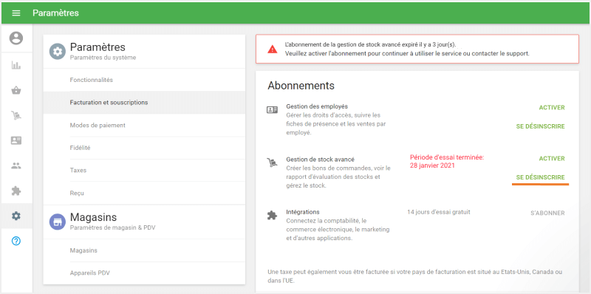Click SE DÉSINSCRIRE for Gestion de stock avancé
The image size is (591, 294).
tap(541, 177)
